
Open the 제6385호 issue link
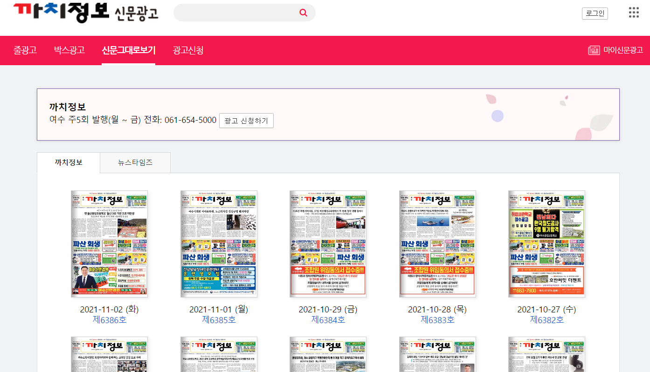click(219, 320)
